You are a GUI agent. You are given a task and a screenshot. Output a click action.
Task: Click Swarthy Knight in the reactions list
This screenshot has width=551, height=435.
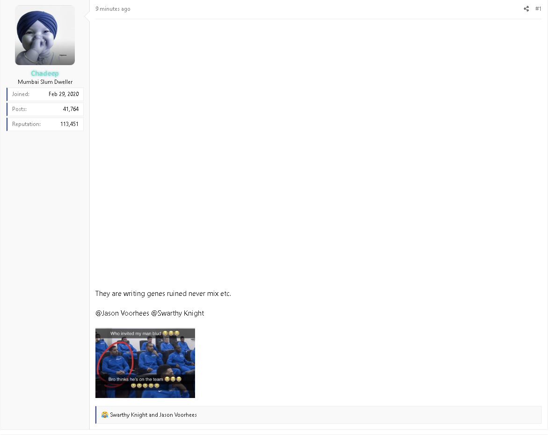[x=129, y=415]
